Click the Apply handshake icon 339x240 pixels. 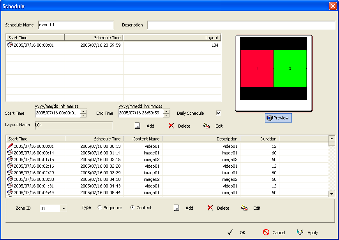tap(300, 232)
